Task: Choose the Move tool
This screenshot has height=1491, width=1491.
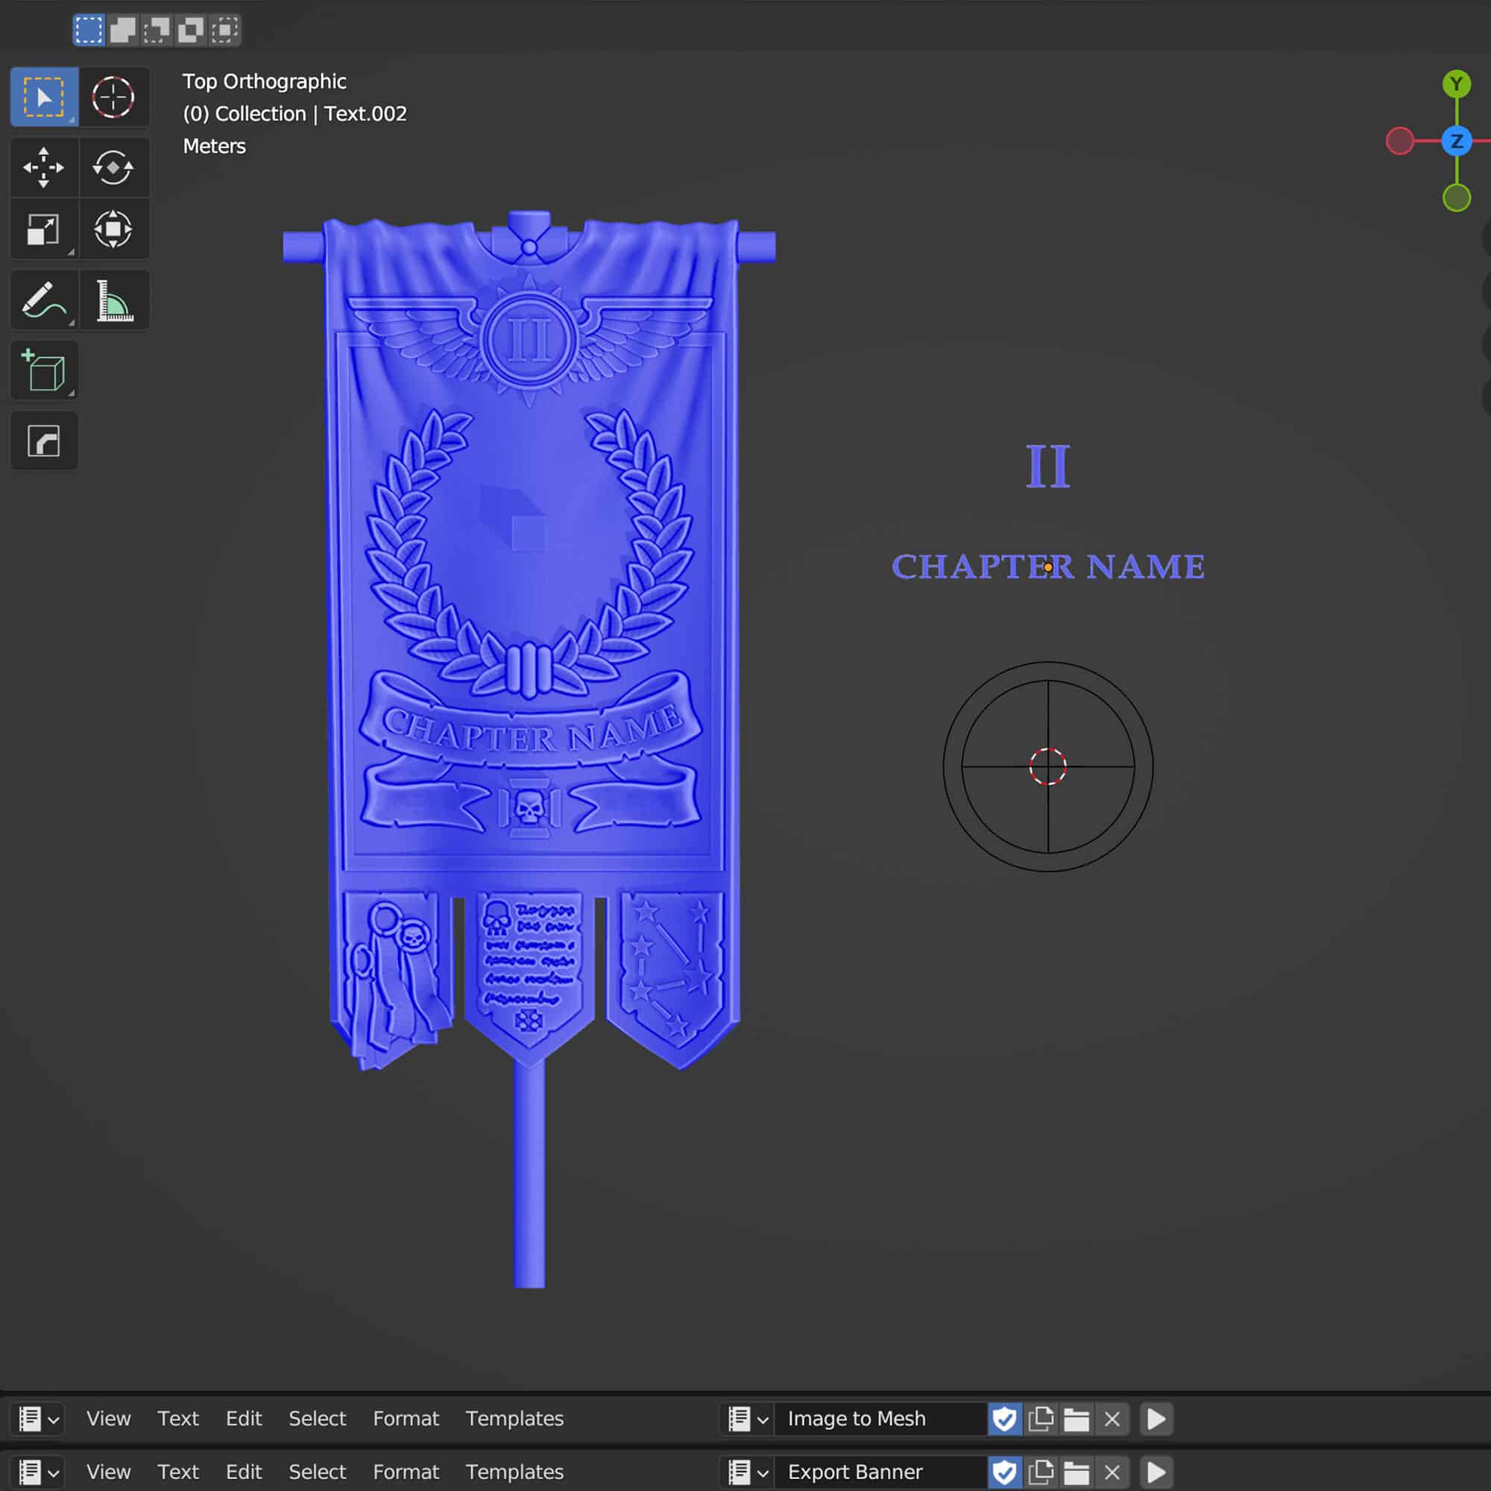Action: tap(43, 167)
